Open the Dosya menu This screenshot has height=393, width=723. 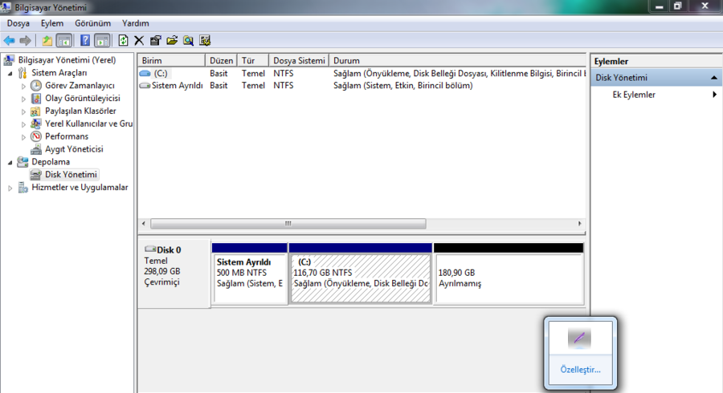(x=18, y=23)
